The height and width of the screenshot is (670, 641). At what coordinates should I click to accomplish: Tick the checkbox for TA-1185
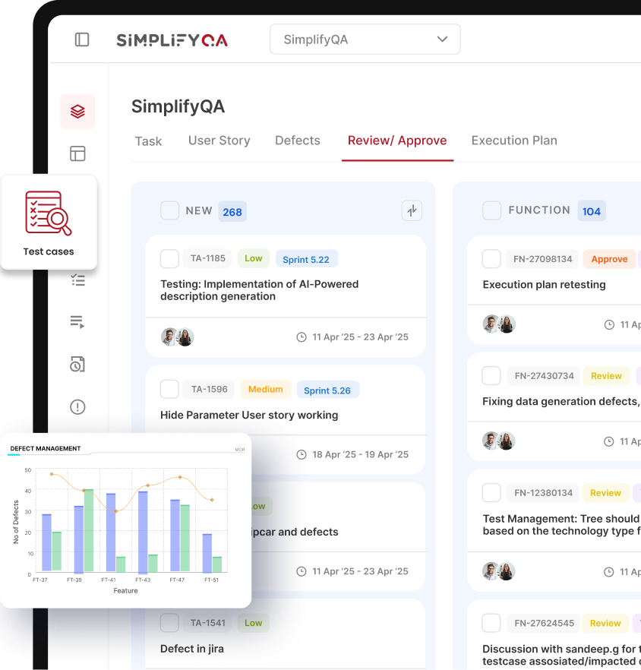click(169, 258)
